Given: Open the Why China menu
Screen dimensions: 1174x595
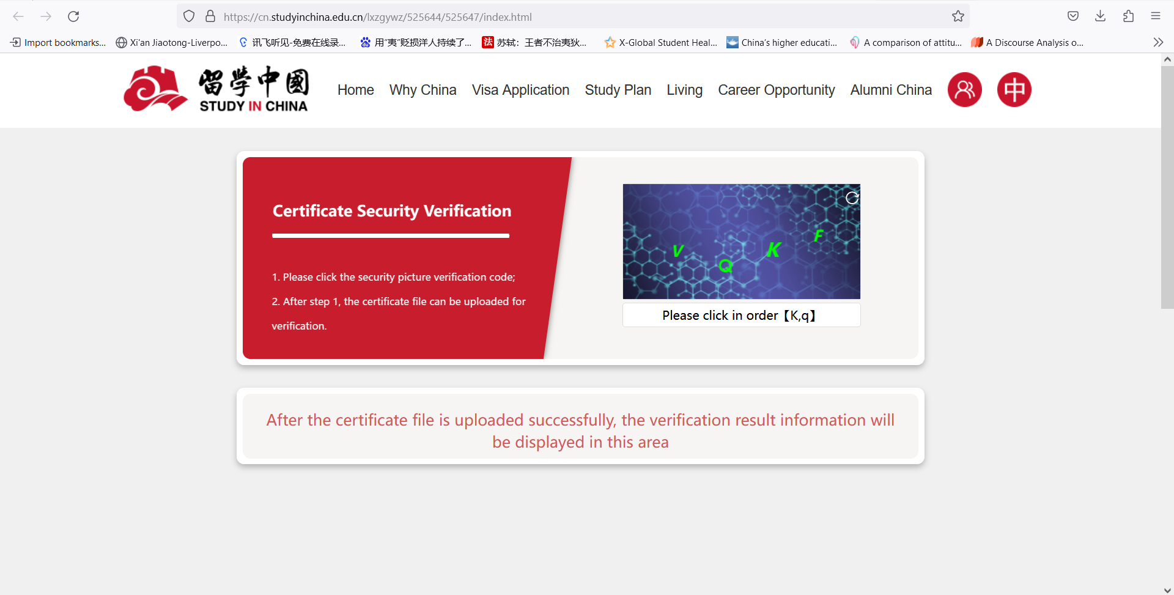Looking at the screenshot, I should click(423, 90).
